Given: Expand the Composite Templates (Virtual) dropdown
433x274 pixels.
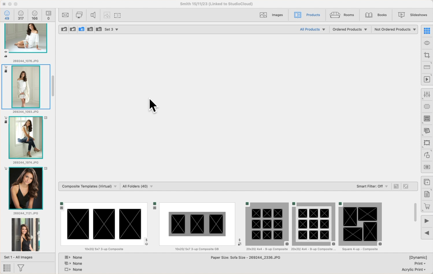Looking at the screenshot, I should 89,186.
